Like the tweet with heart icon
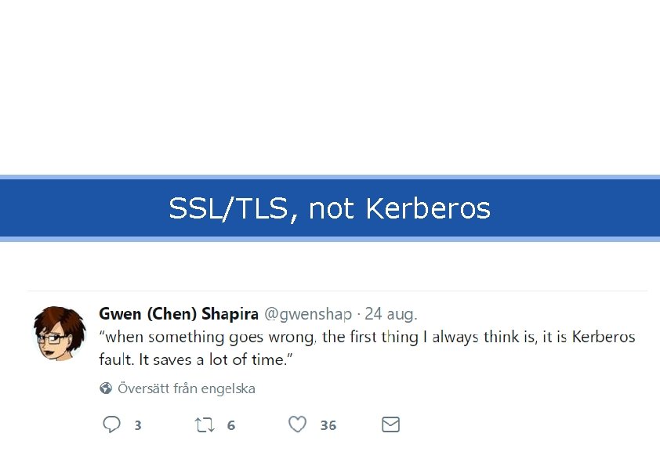The width and height of the screenshot is (660, 466). point(297,424)
